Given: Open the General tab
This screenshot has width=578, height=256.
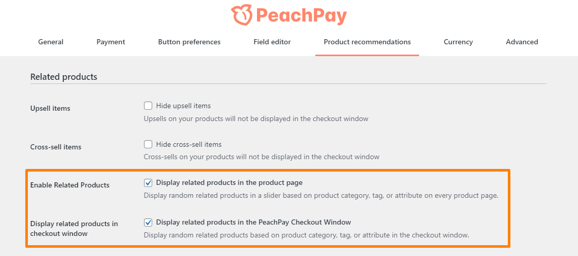Looking at the screenshot, I should 51,42.
